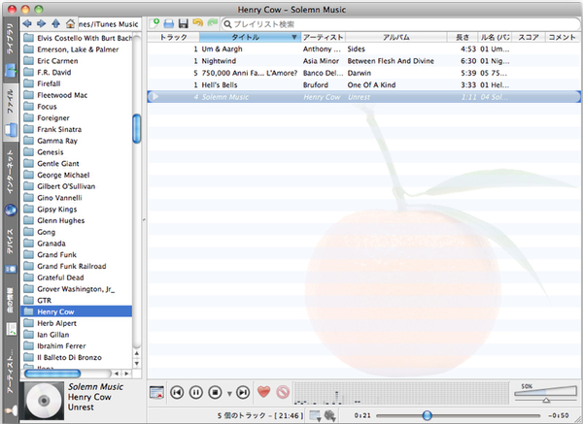Open the インターネット sidebar tab
Image resolution: width=583 pixels, height=424 pixels.
point(11,183)
